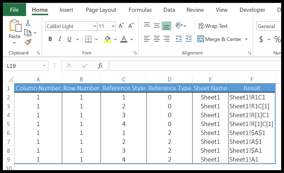Click the Insert Function fx button
This screenshot has width=284, height=173.
pyautogui.click(x=100, y=66)
